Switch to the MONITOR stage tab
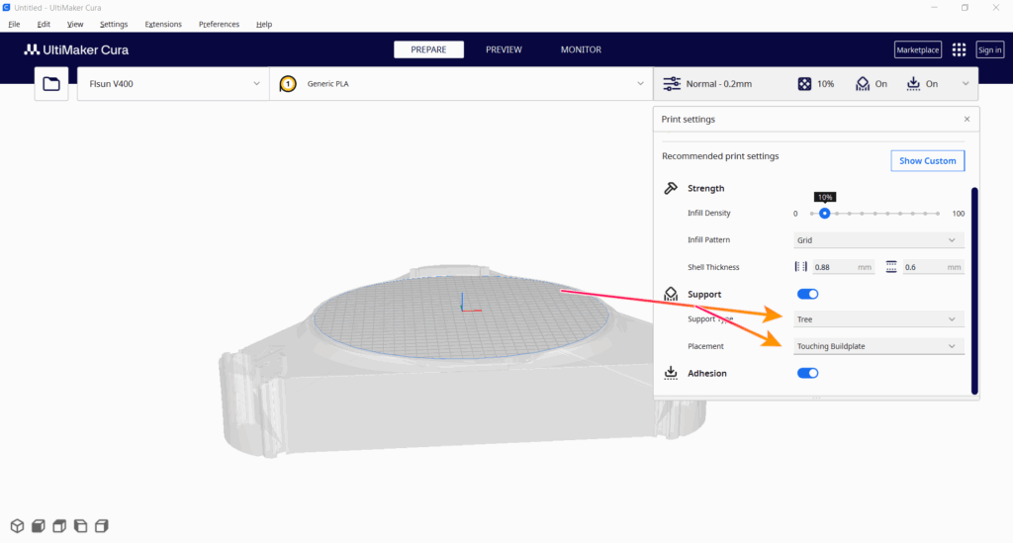Image resolution: width=1013 pixels, height=543 pixels. [x=581, y=49]
